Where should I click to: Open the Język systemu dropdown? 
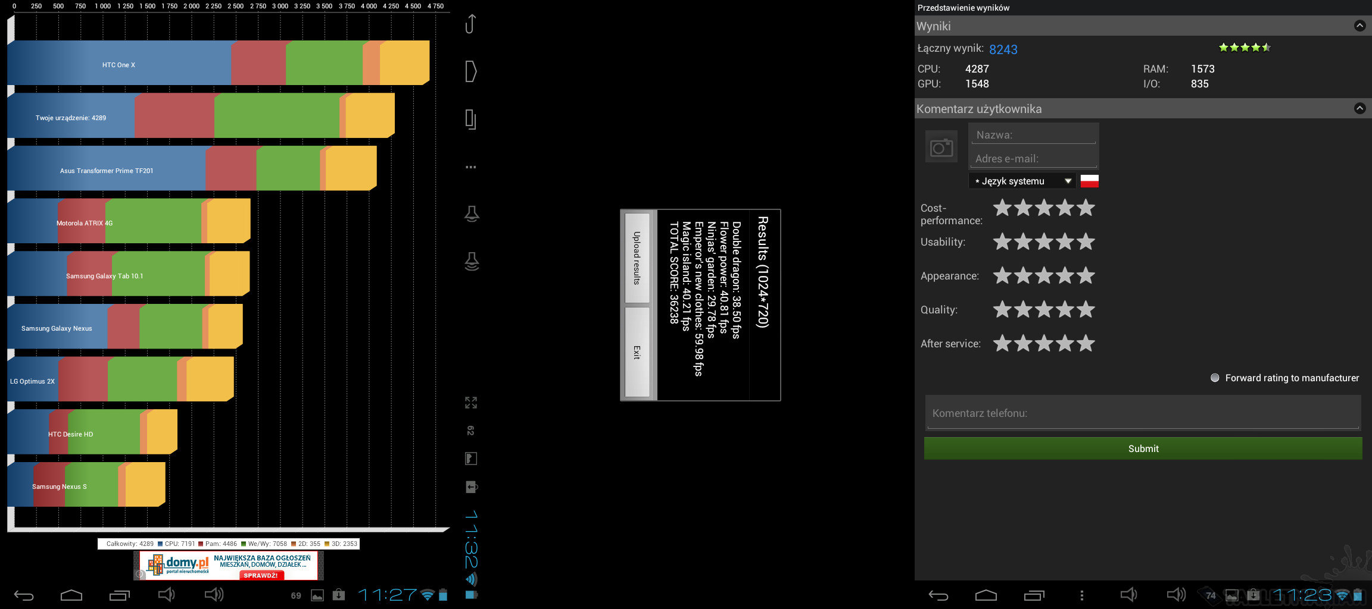1022,181
